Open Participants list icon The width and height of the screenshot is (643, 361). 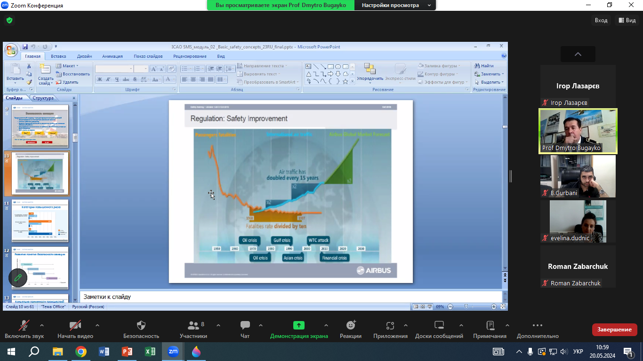[193, 325]
